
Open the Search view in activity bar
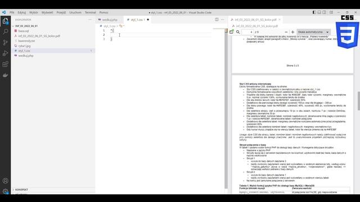[5, 31]
